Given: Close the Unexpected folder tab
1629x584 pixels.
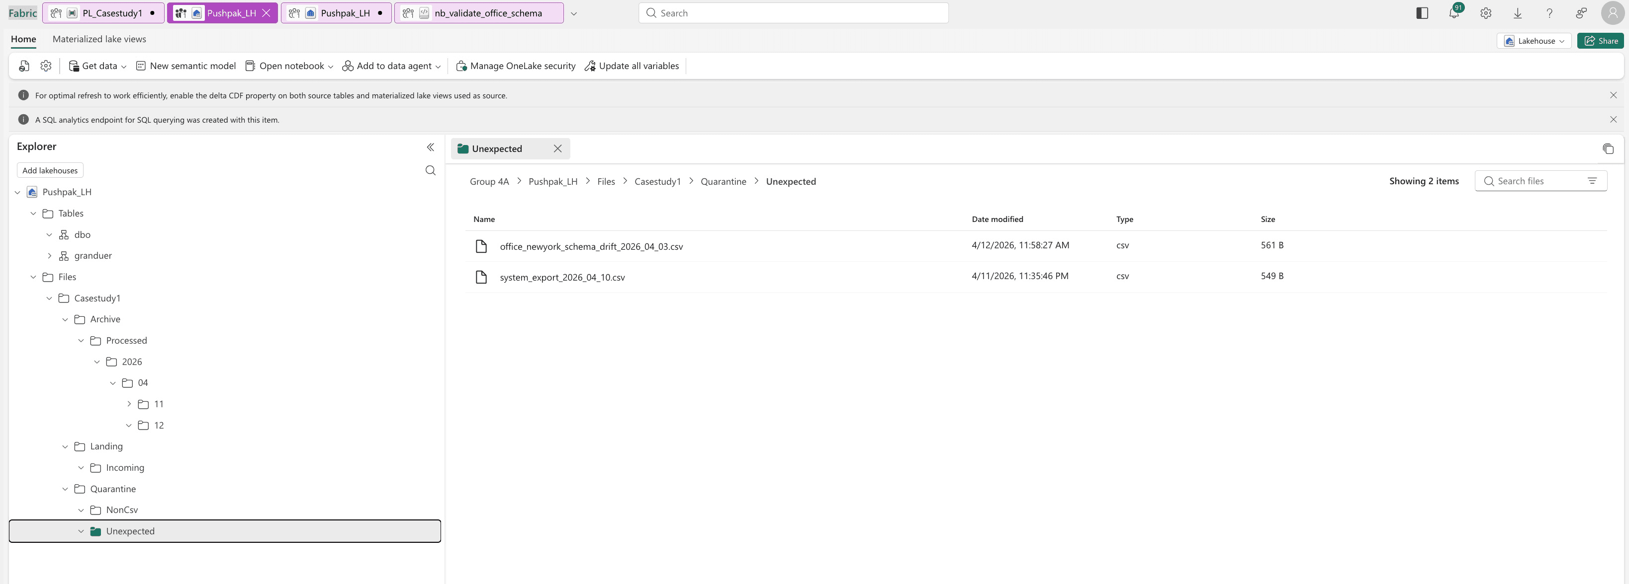Looking at the screenshot, I should (557, 149).
